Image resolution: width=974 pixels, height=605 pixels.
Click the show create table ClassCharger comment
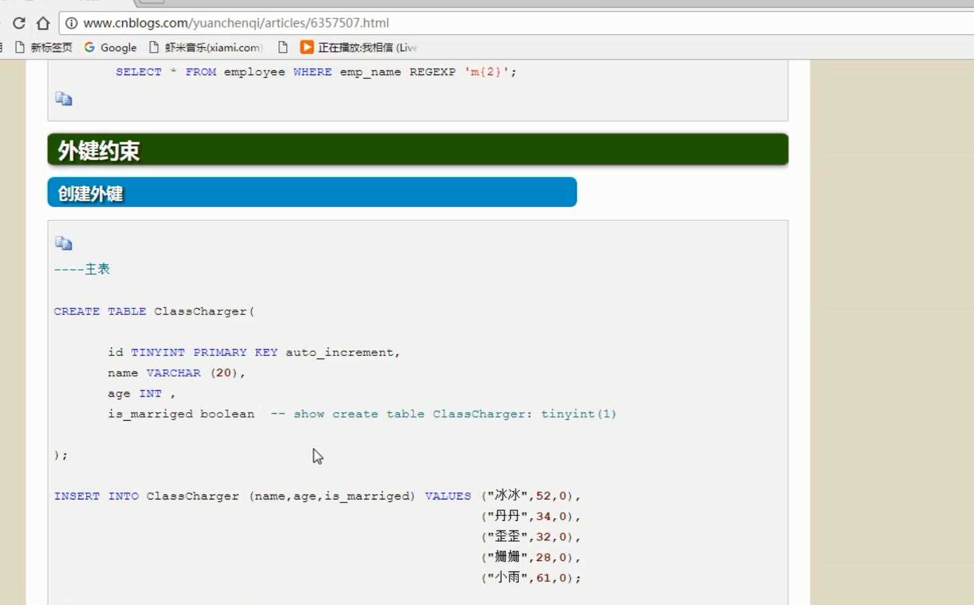(444, 414)
